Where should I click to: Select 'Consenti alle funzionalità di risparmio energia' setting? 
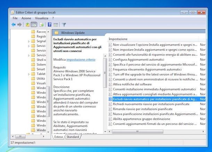(x=155, y=54)
